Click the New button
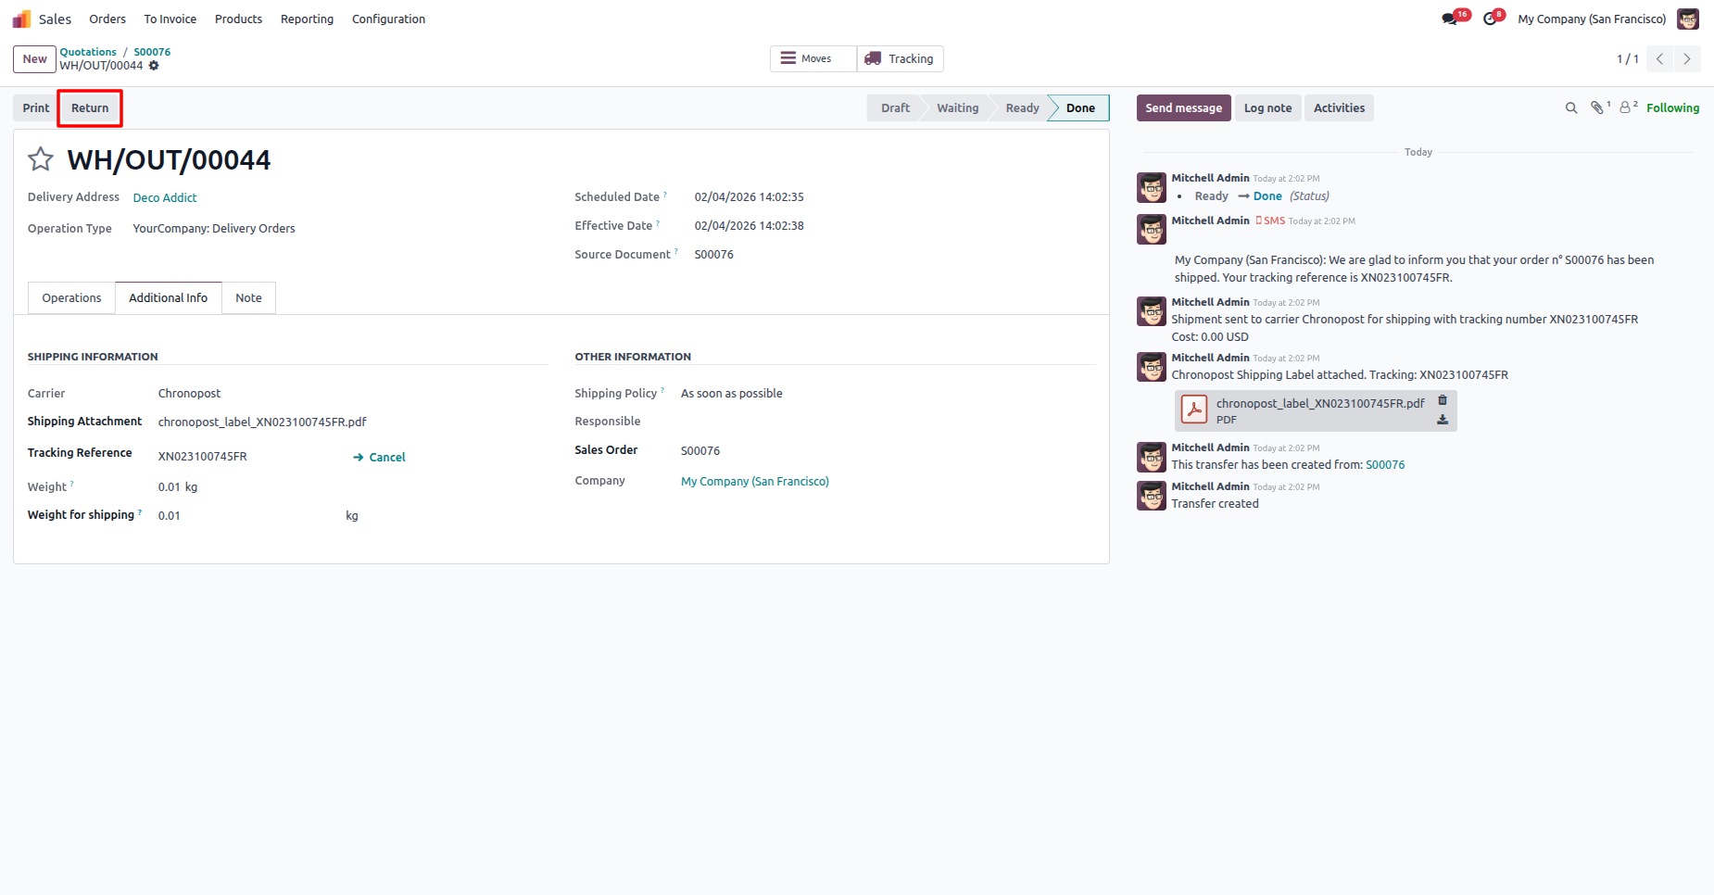This screenshot has height=895, width=1714. click(x=34, y=59)
